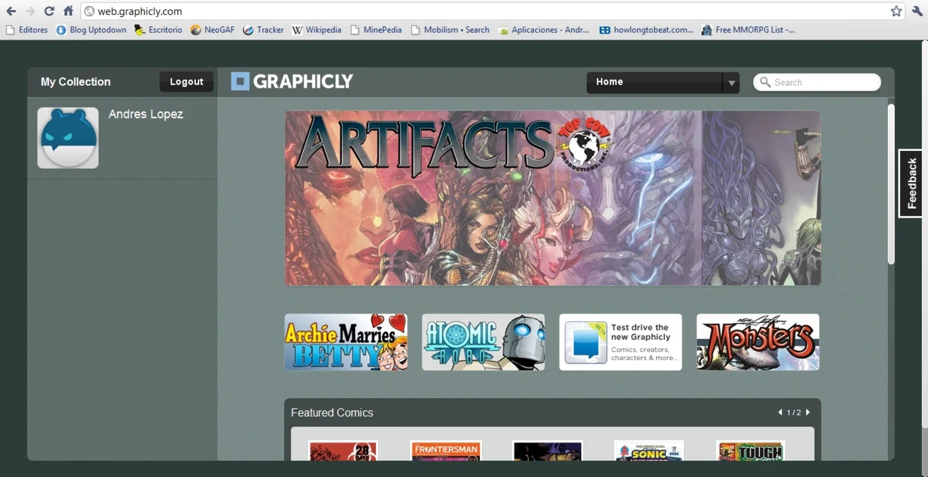Screen dimensions: 928x477
Task: Open the Wikipedia bookmark
Action: tap(317, 30)
